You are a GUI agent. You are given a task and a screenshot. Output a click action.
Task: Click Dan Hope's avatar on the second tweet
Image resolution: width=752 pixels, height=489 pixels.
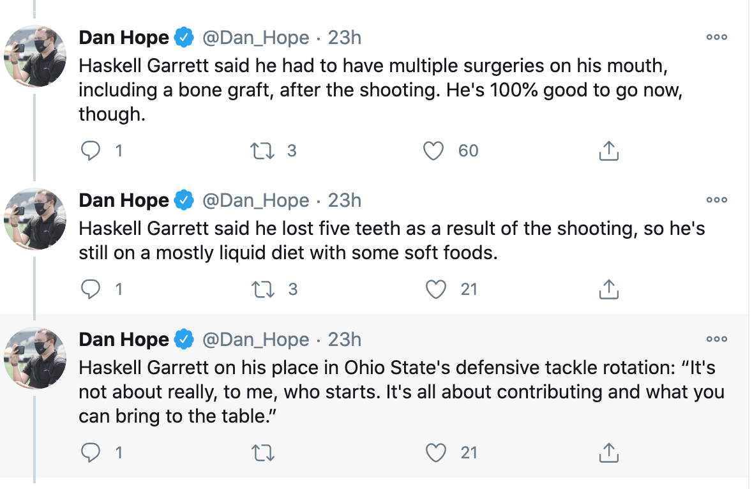point(35,218)
